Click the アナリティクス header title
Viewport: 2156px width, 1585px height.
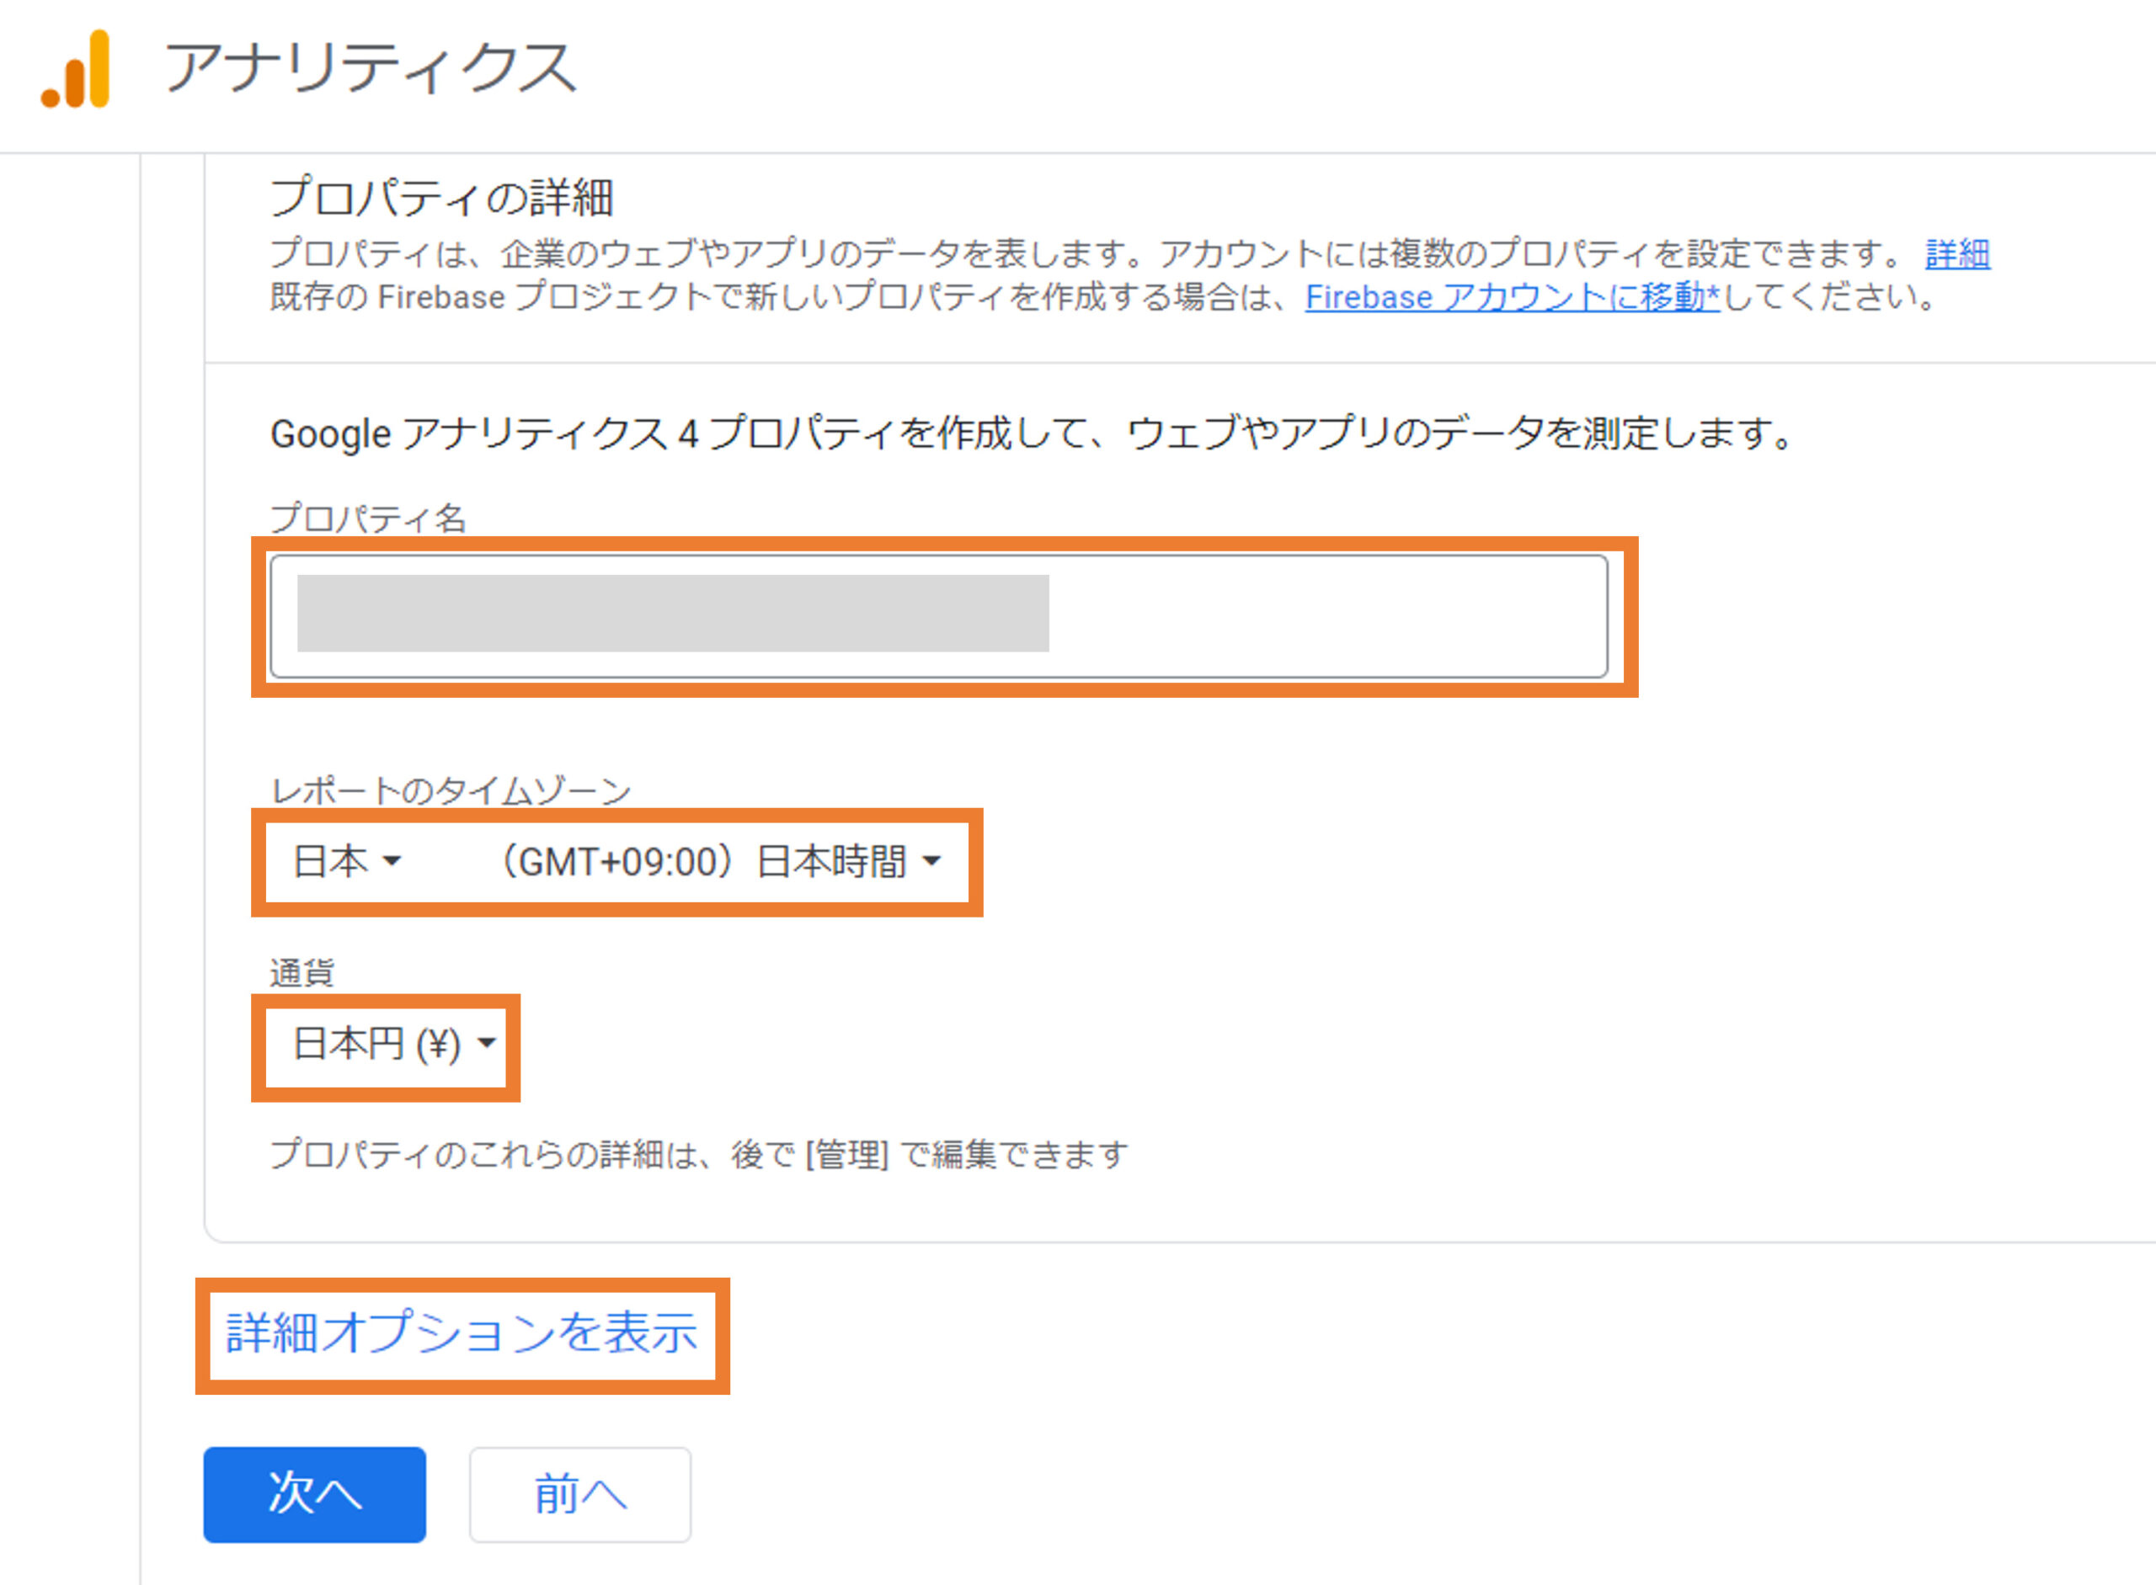370,68
